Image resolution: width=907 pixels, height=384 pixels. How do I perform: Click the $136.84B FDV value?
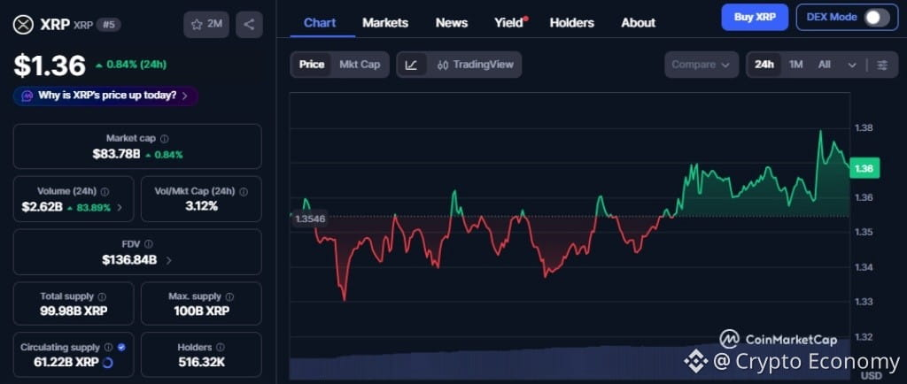coord(129,260)
